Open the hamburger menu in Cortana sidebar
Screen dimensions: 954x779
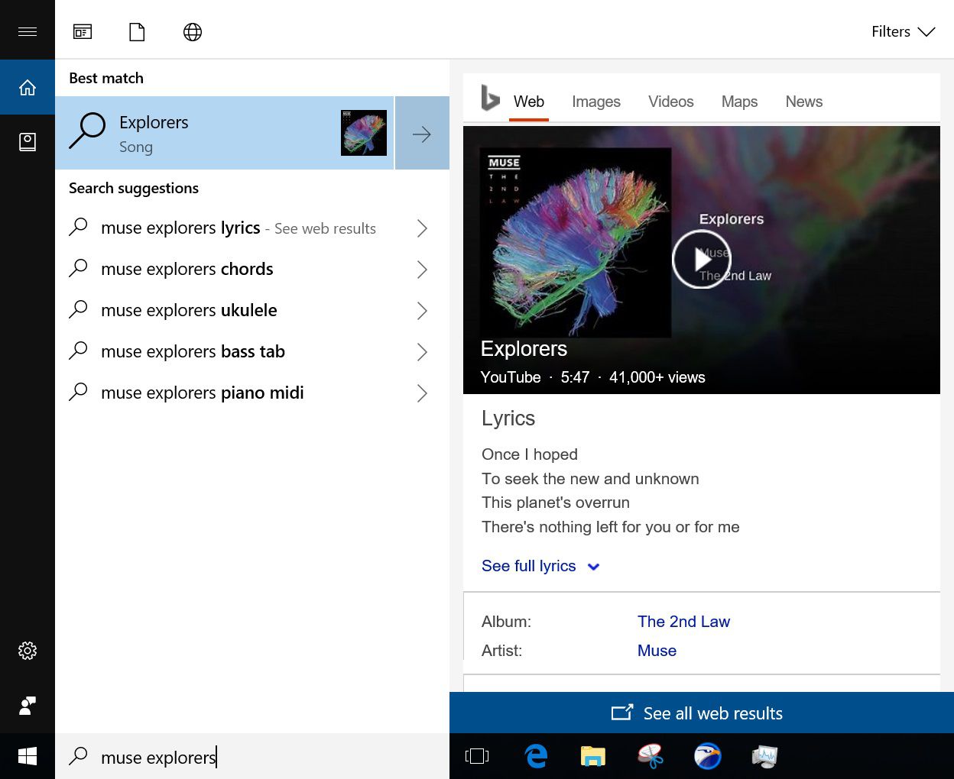(28, 31)
